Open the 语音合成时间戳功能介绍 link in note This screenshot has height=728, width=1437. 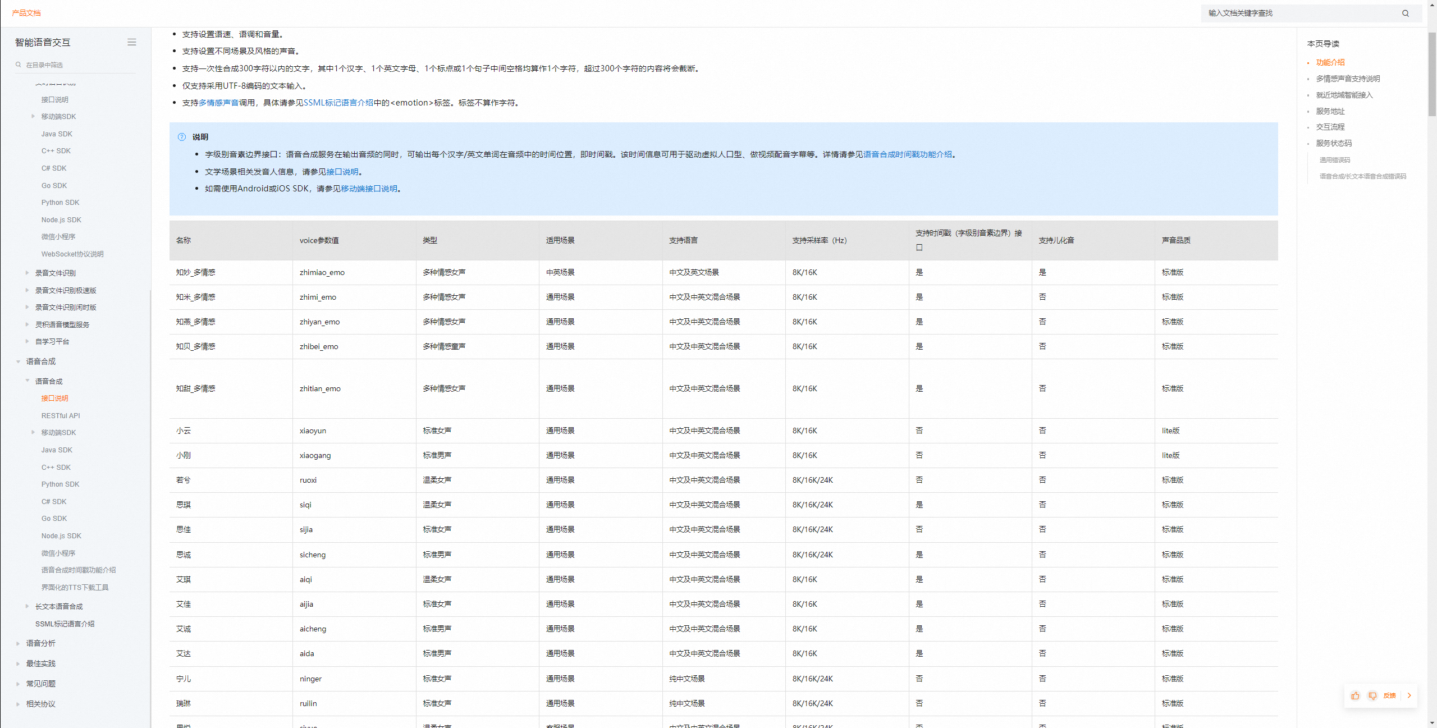click(907, 154)
